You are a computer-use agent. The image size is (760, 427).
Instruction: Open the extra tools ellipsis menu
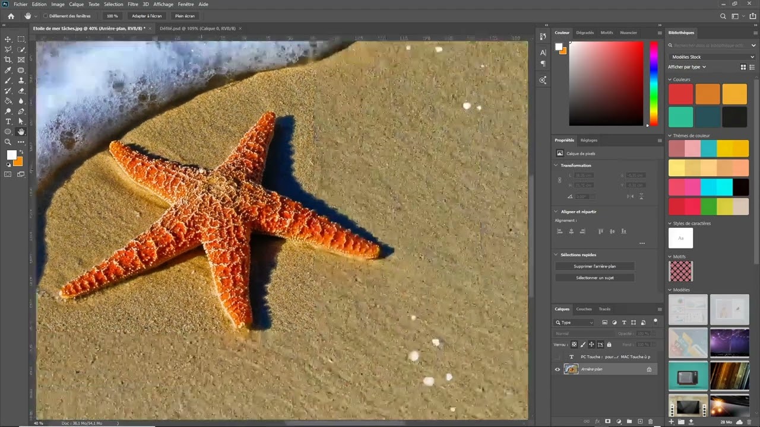click(x=21, y=142)
